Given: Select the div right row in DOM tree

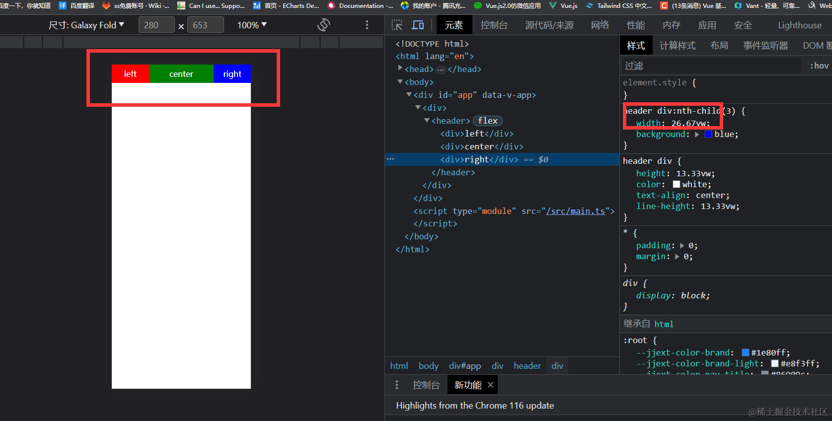Looking at the screenshot, I should pyautogui.click(x=502, y=159).
